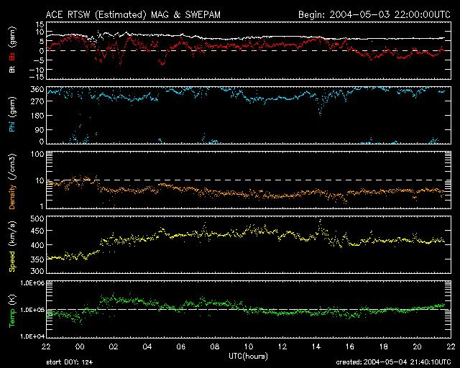Image resolution: width=460 pixels, height=368 pixels.
Task: Click the 270 tick on the Phi axis
Action: (37, 101)
